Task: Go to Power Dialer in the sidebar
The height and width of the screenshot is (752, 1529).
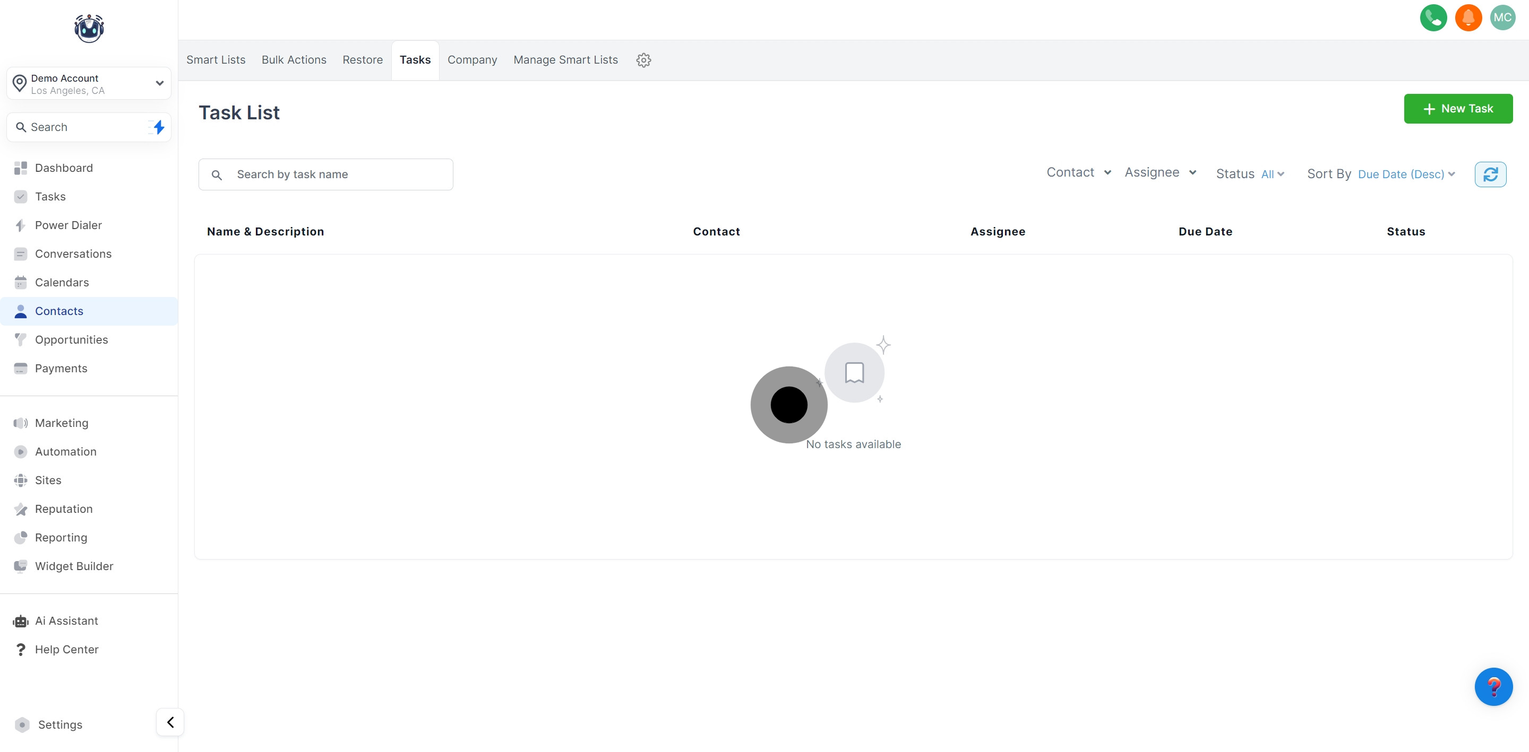Action: coord(68,225)
